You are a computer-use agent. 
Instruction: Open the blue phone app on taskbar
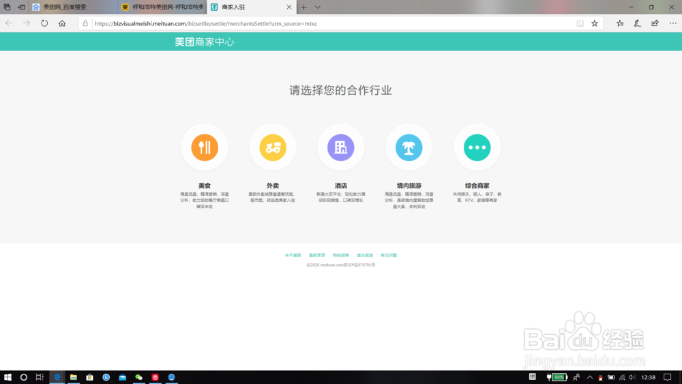pos(171,377)
